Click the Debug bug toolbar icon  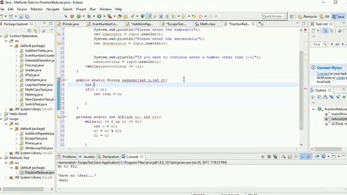89,16
